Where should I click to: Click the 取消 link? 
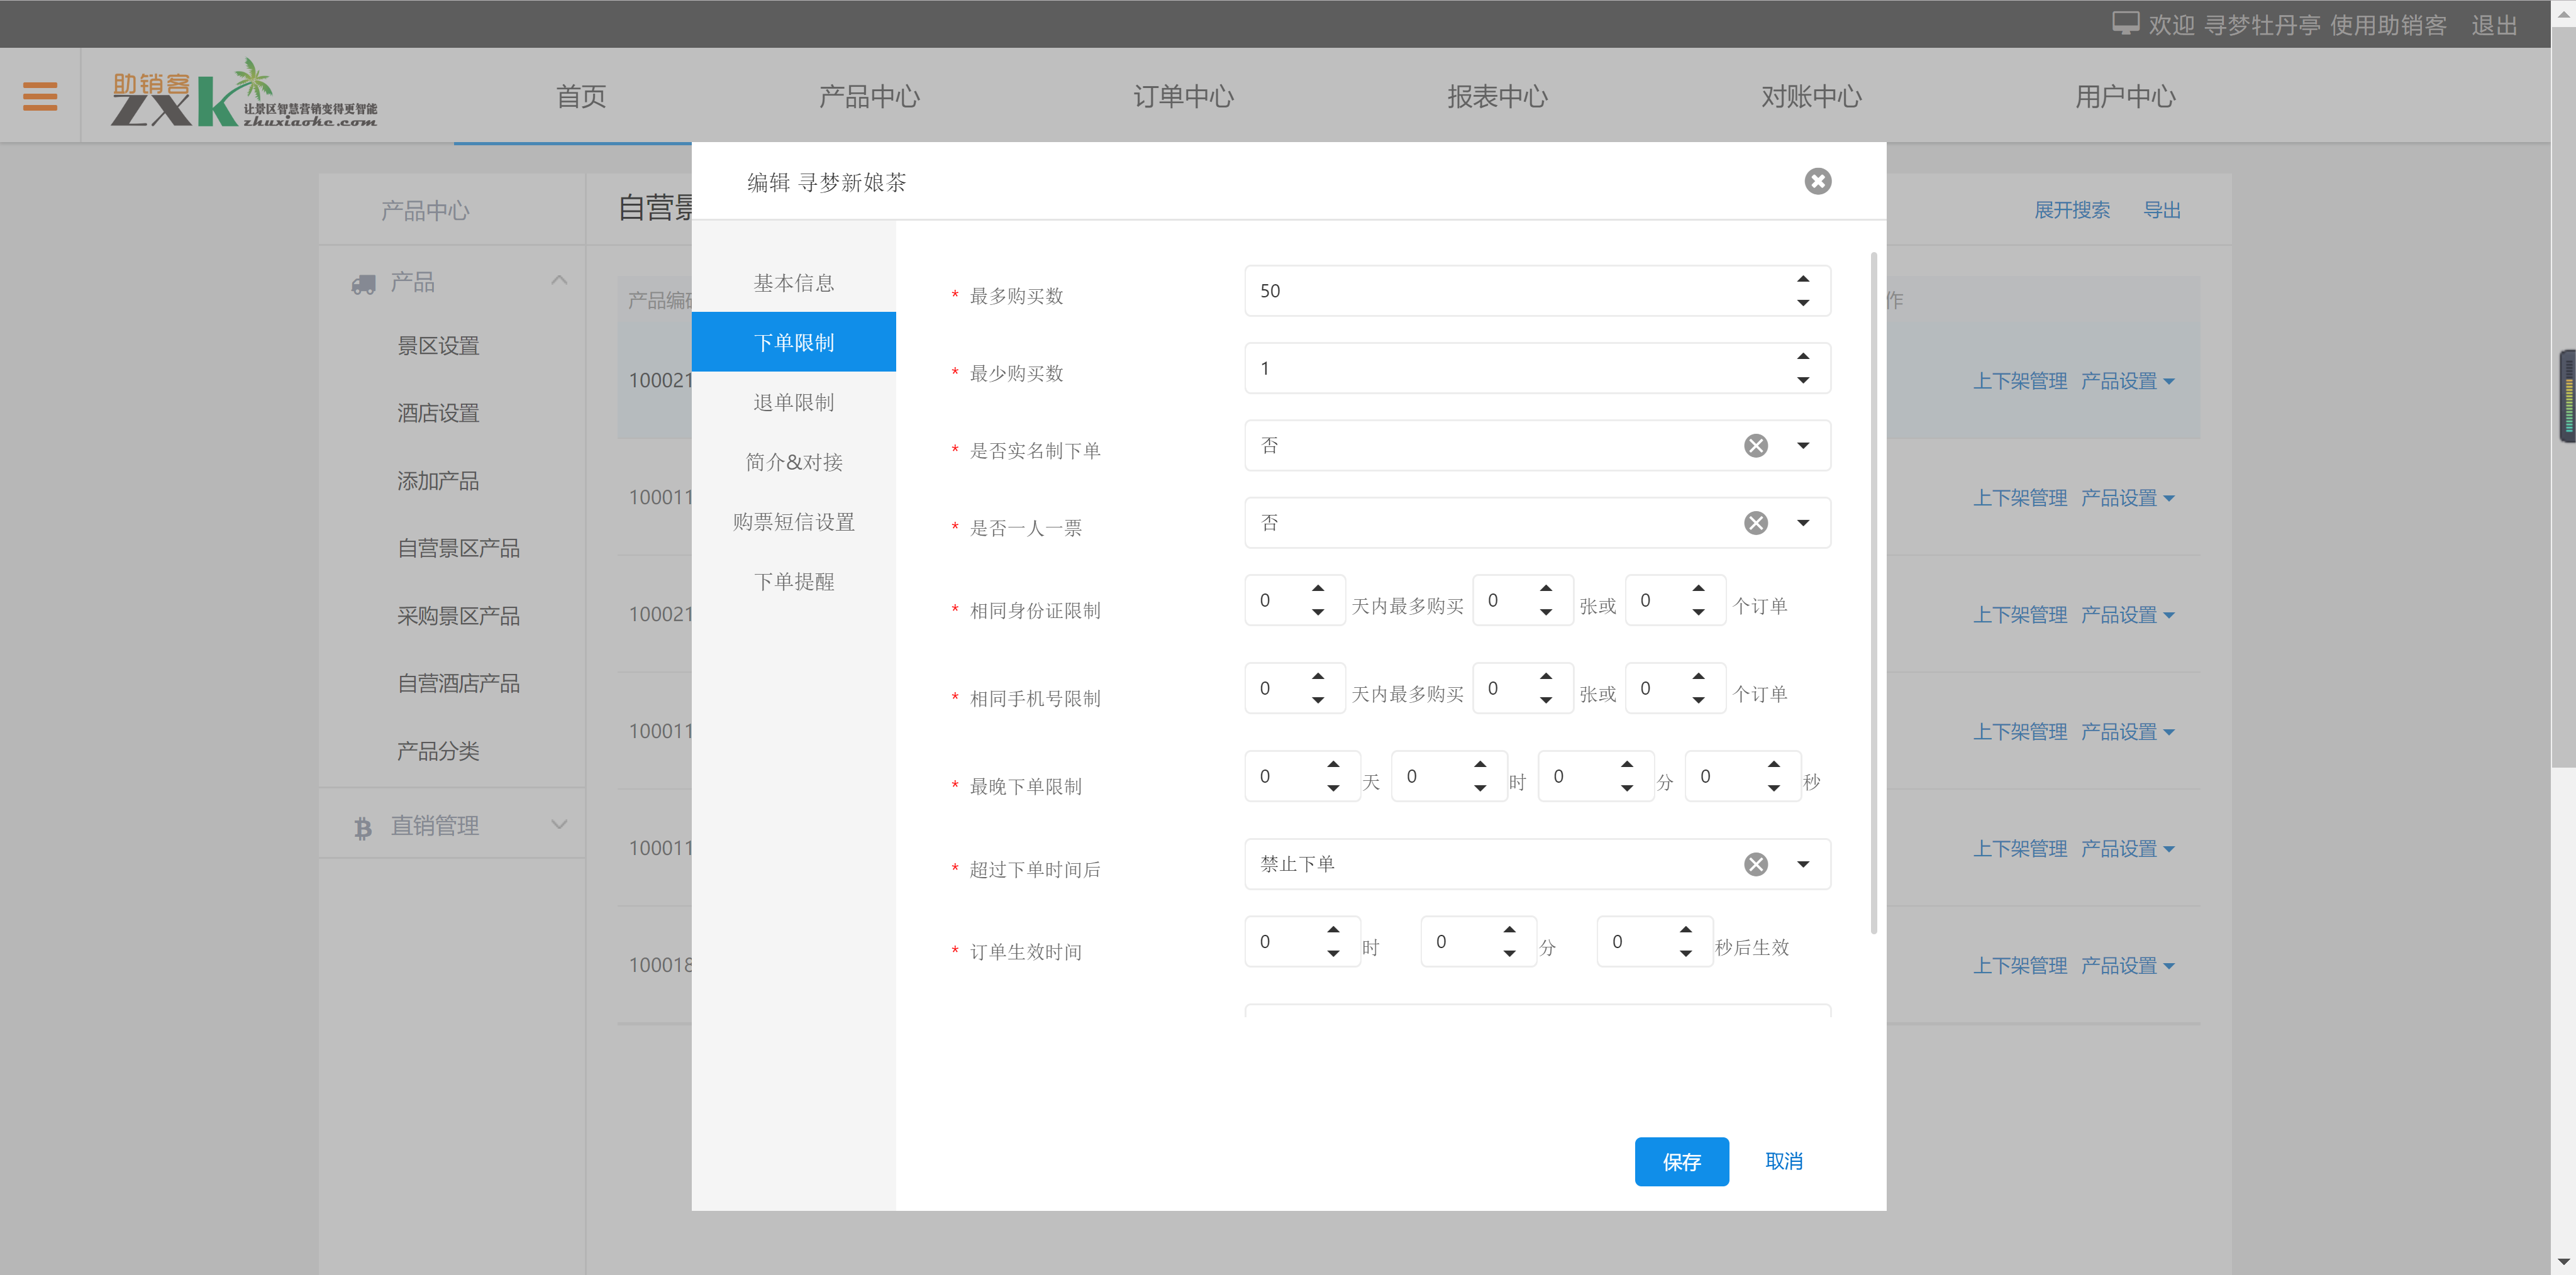(x=1783, y=1161)
